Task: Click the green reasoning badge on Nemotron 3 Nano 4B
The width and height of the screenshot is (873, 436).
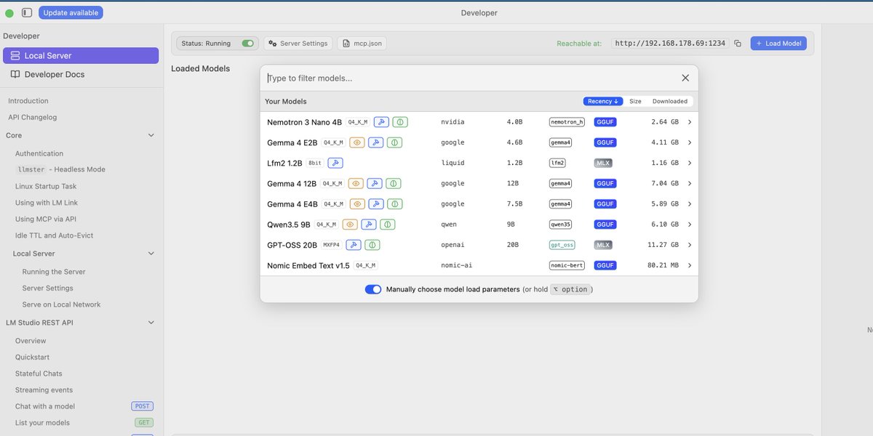Action: click(400, 122)
